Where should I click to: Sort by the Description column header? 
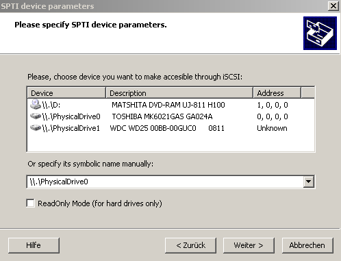[x=179, y=93]
